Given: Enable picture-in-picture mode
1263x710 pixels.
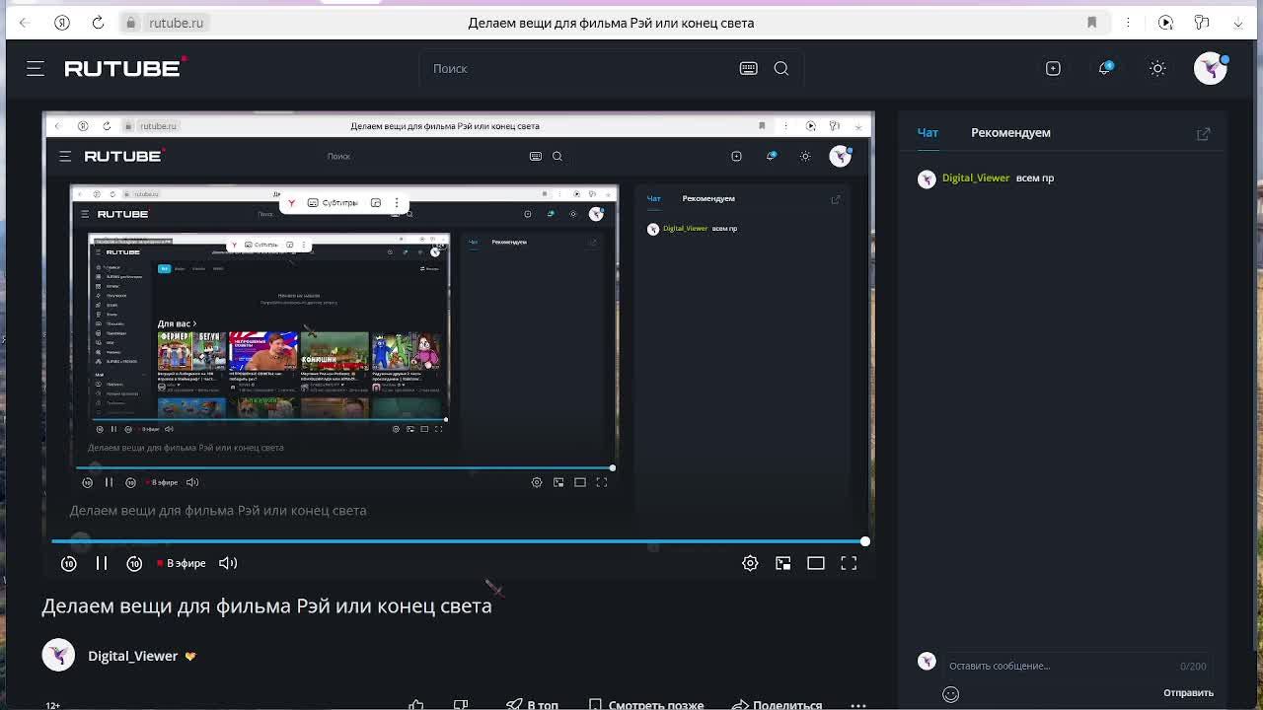Looking at the screenshot, I should (783, 563).
